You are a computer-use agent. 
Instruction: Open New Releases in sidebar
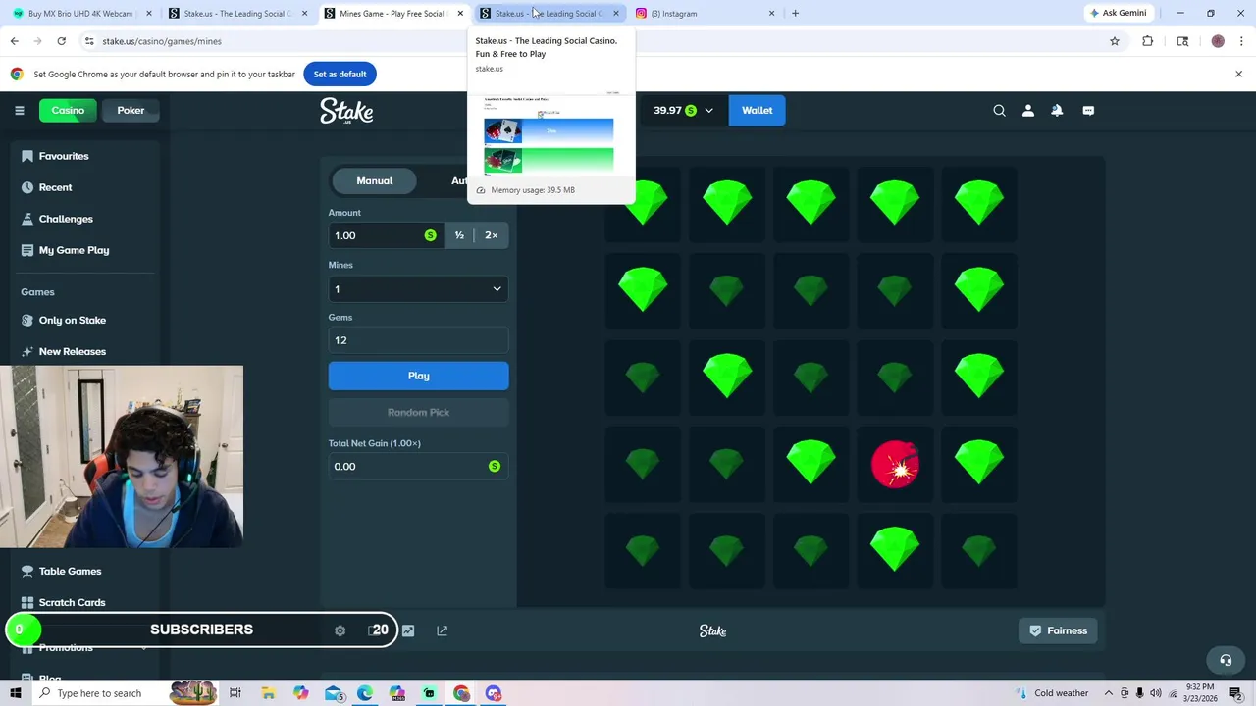[72, 351]
